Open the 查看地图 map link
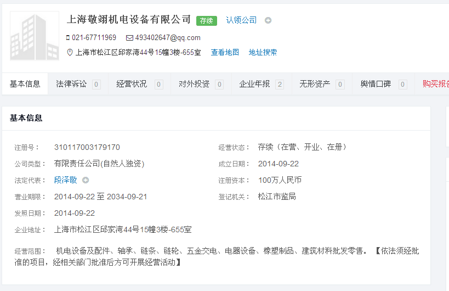 225,53
